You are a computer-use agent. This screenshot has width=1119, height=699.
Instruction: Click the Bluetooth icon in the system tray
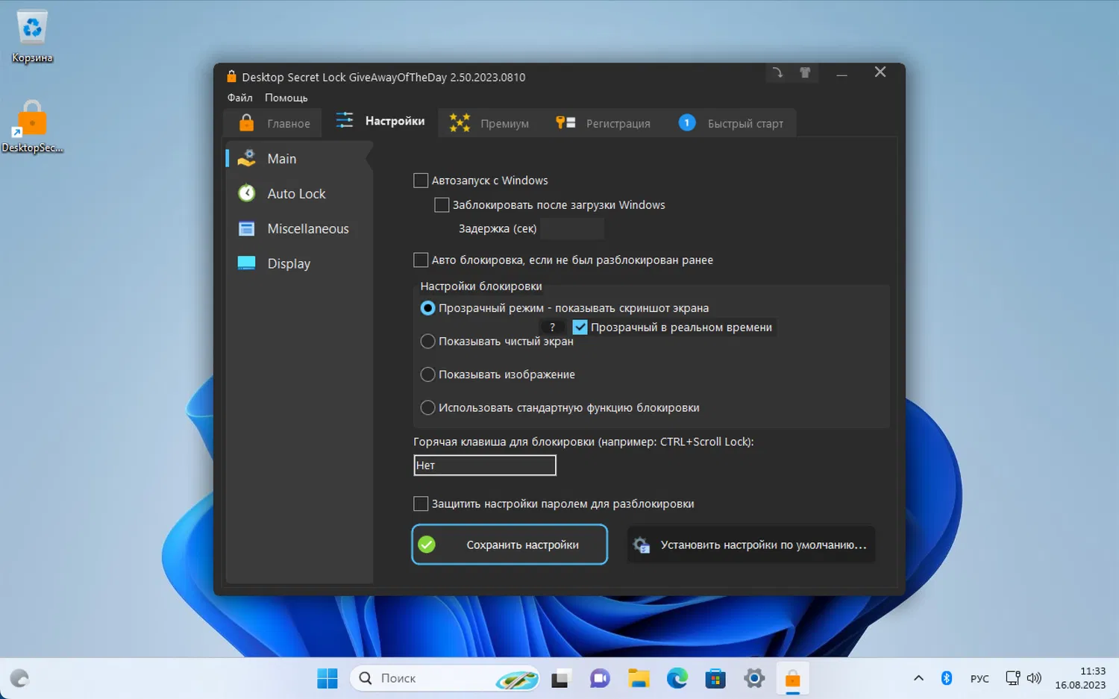tap(947, 678)
